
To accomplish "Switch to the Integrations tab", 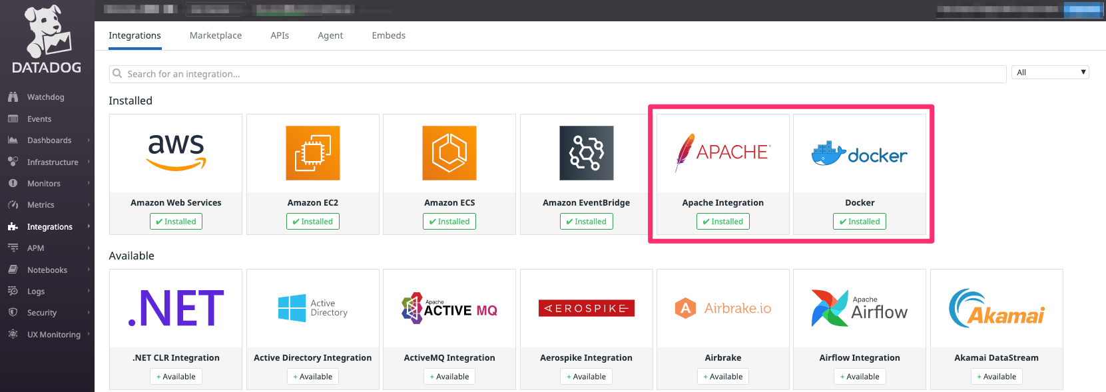I will click(135, 36).
